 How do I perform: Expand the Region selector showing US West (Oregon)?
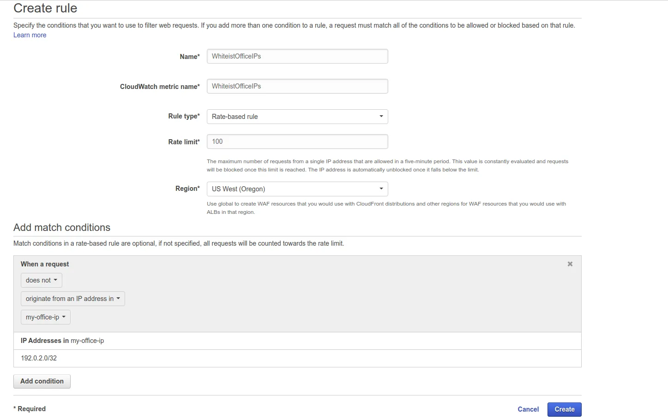click(x=297, y=189)
